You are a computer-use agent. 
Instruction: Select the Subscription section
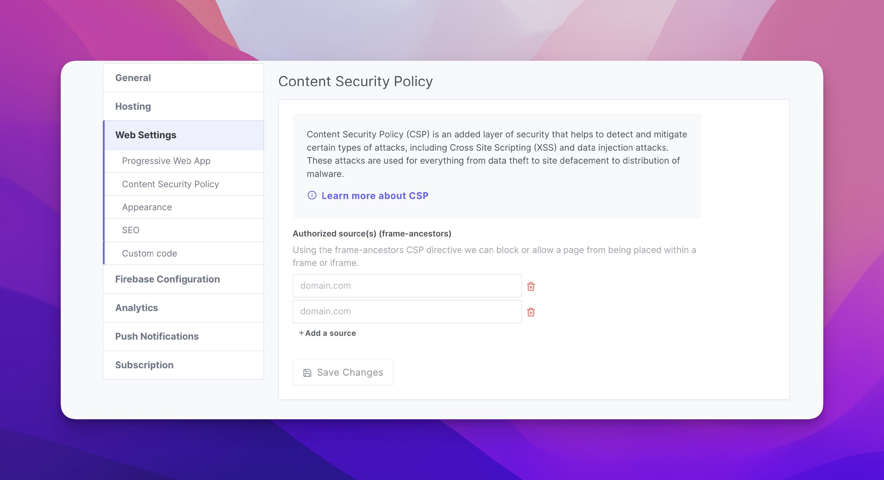[x=144, y=365]
